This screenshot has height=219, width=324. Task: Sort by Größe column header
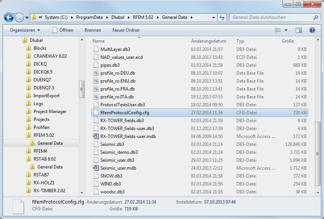click(x=288, y=41)
